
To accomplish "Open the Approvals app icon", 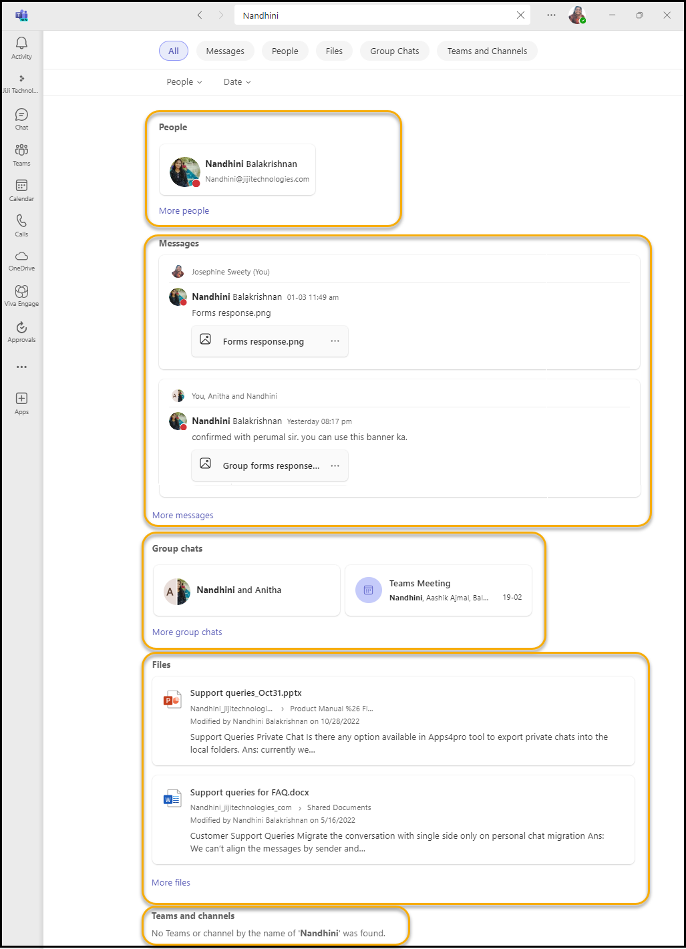I will pyautogui.click(x=21, y=331).
